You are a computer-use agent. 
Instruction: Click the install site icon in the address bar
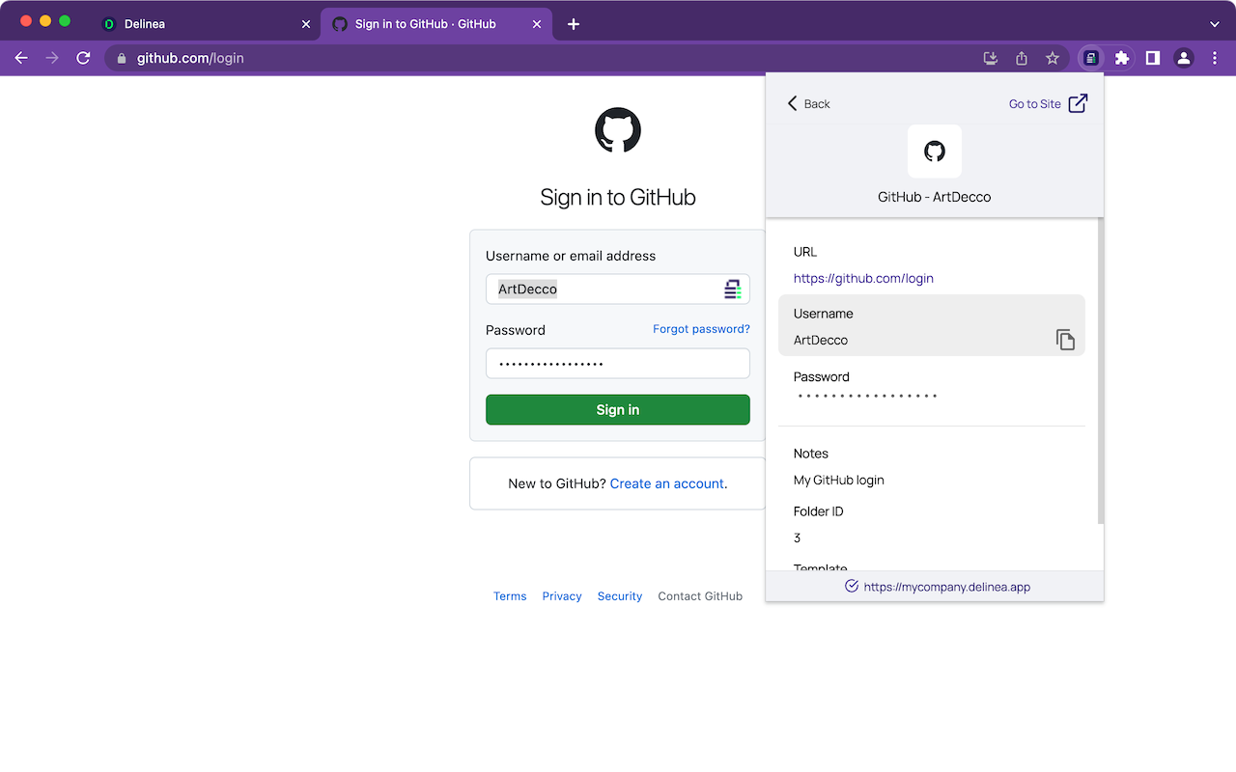tap(990, 58)
